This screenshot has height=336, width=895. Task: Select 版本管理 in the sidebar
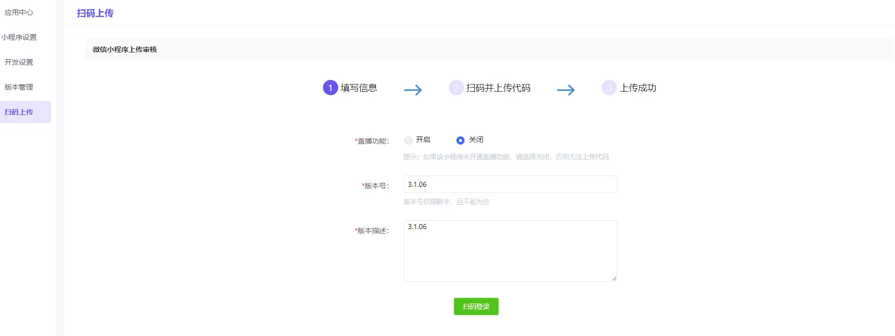coord(19,87)
